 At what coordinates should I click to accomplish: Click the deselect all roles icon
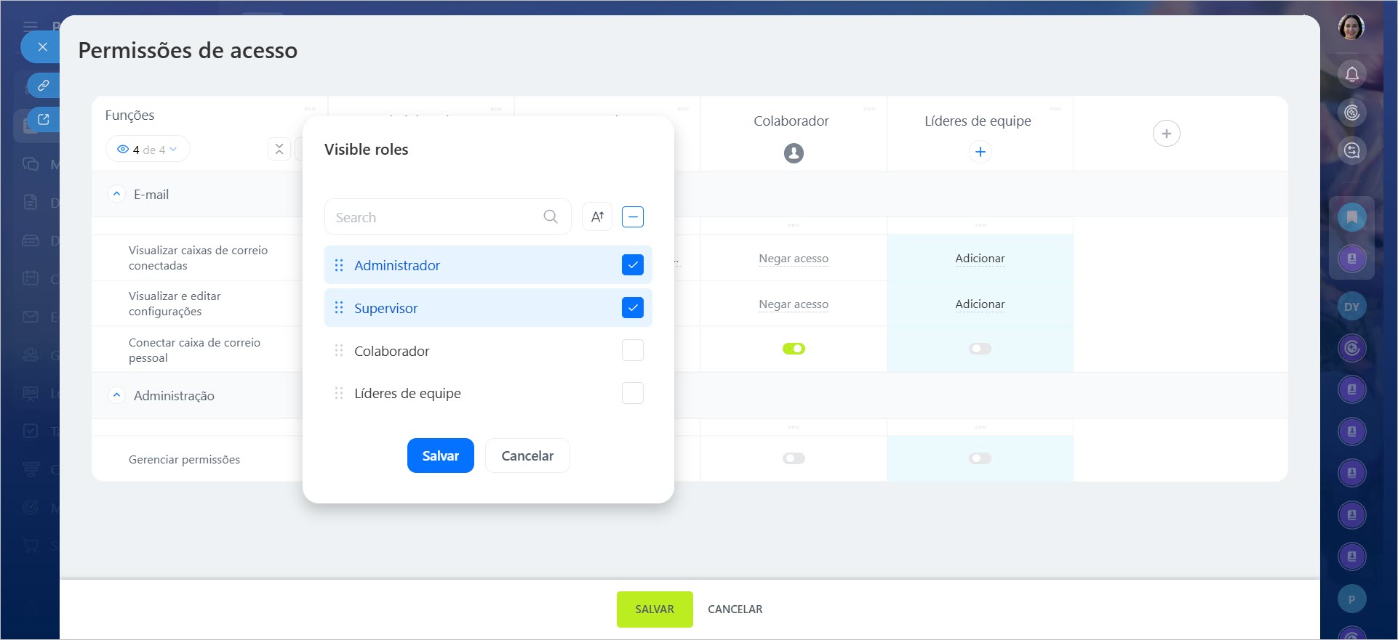[633, 216]
